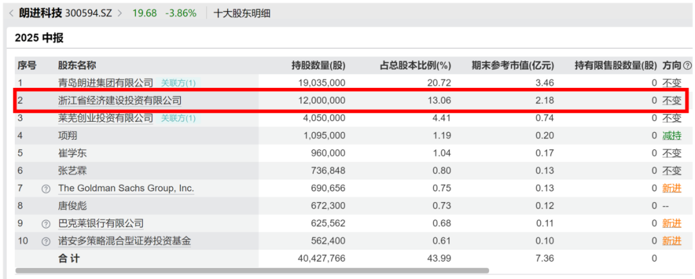Click the right chevron after 300594.SZ
The image size is (695, 279).
click(119, 13)
